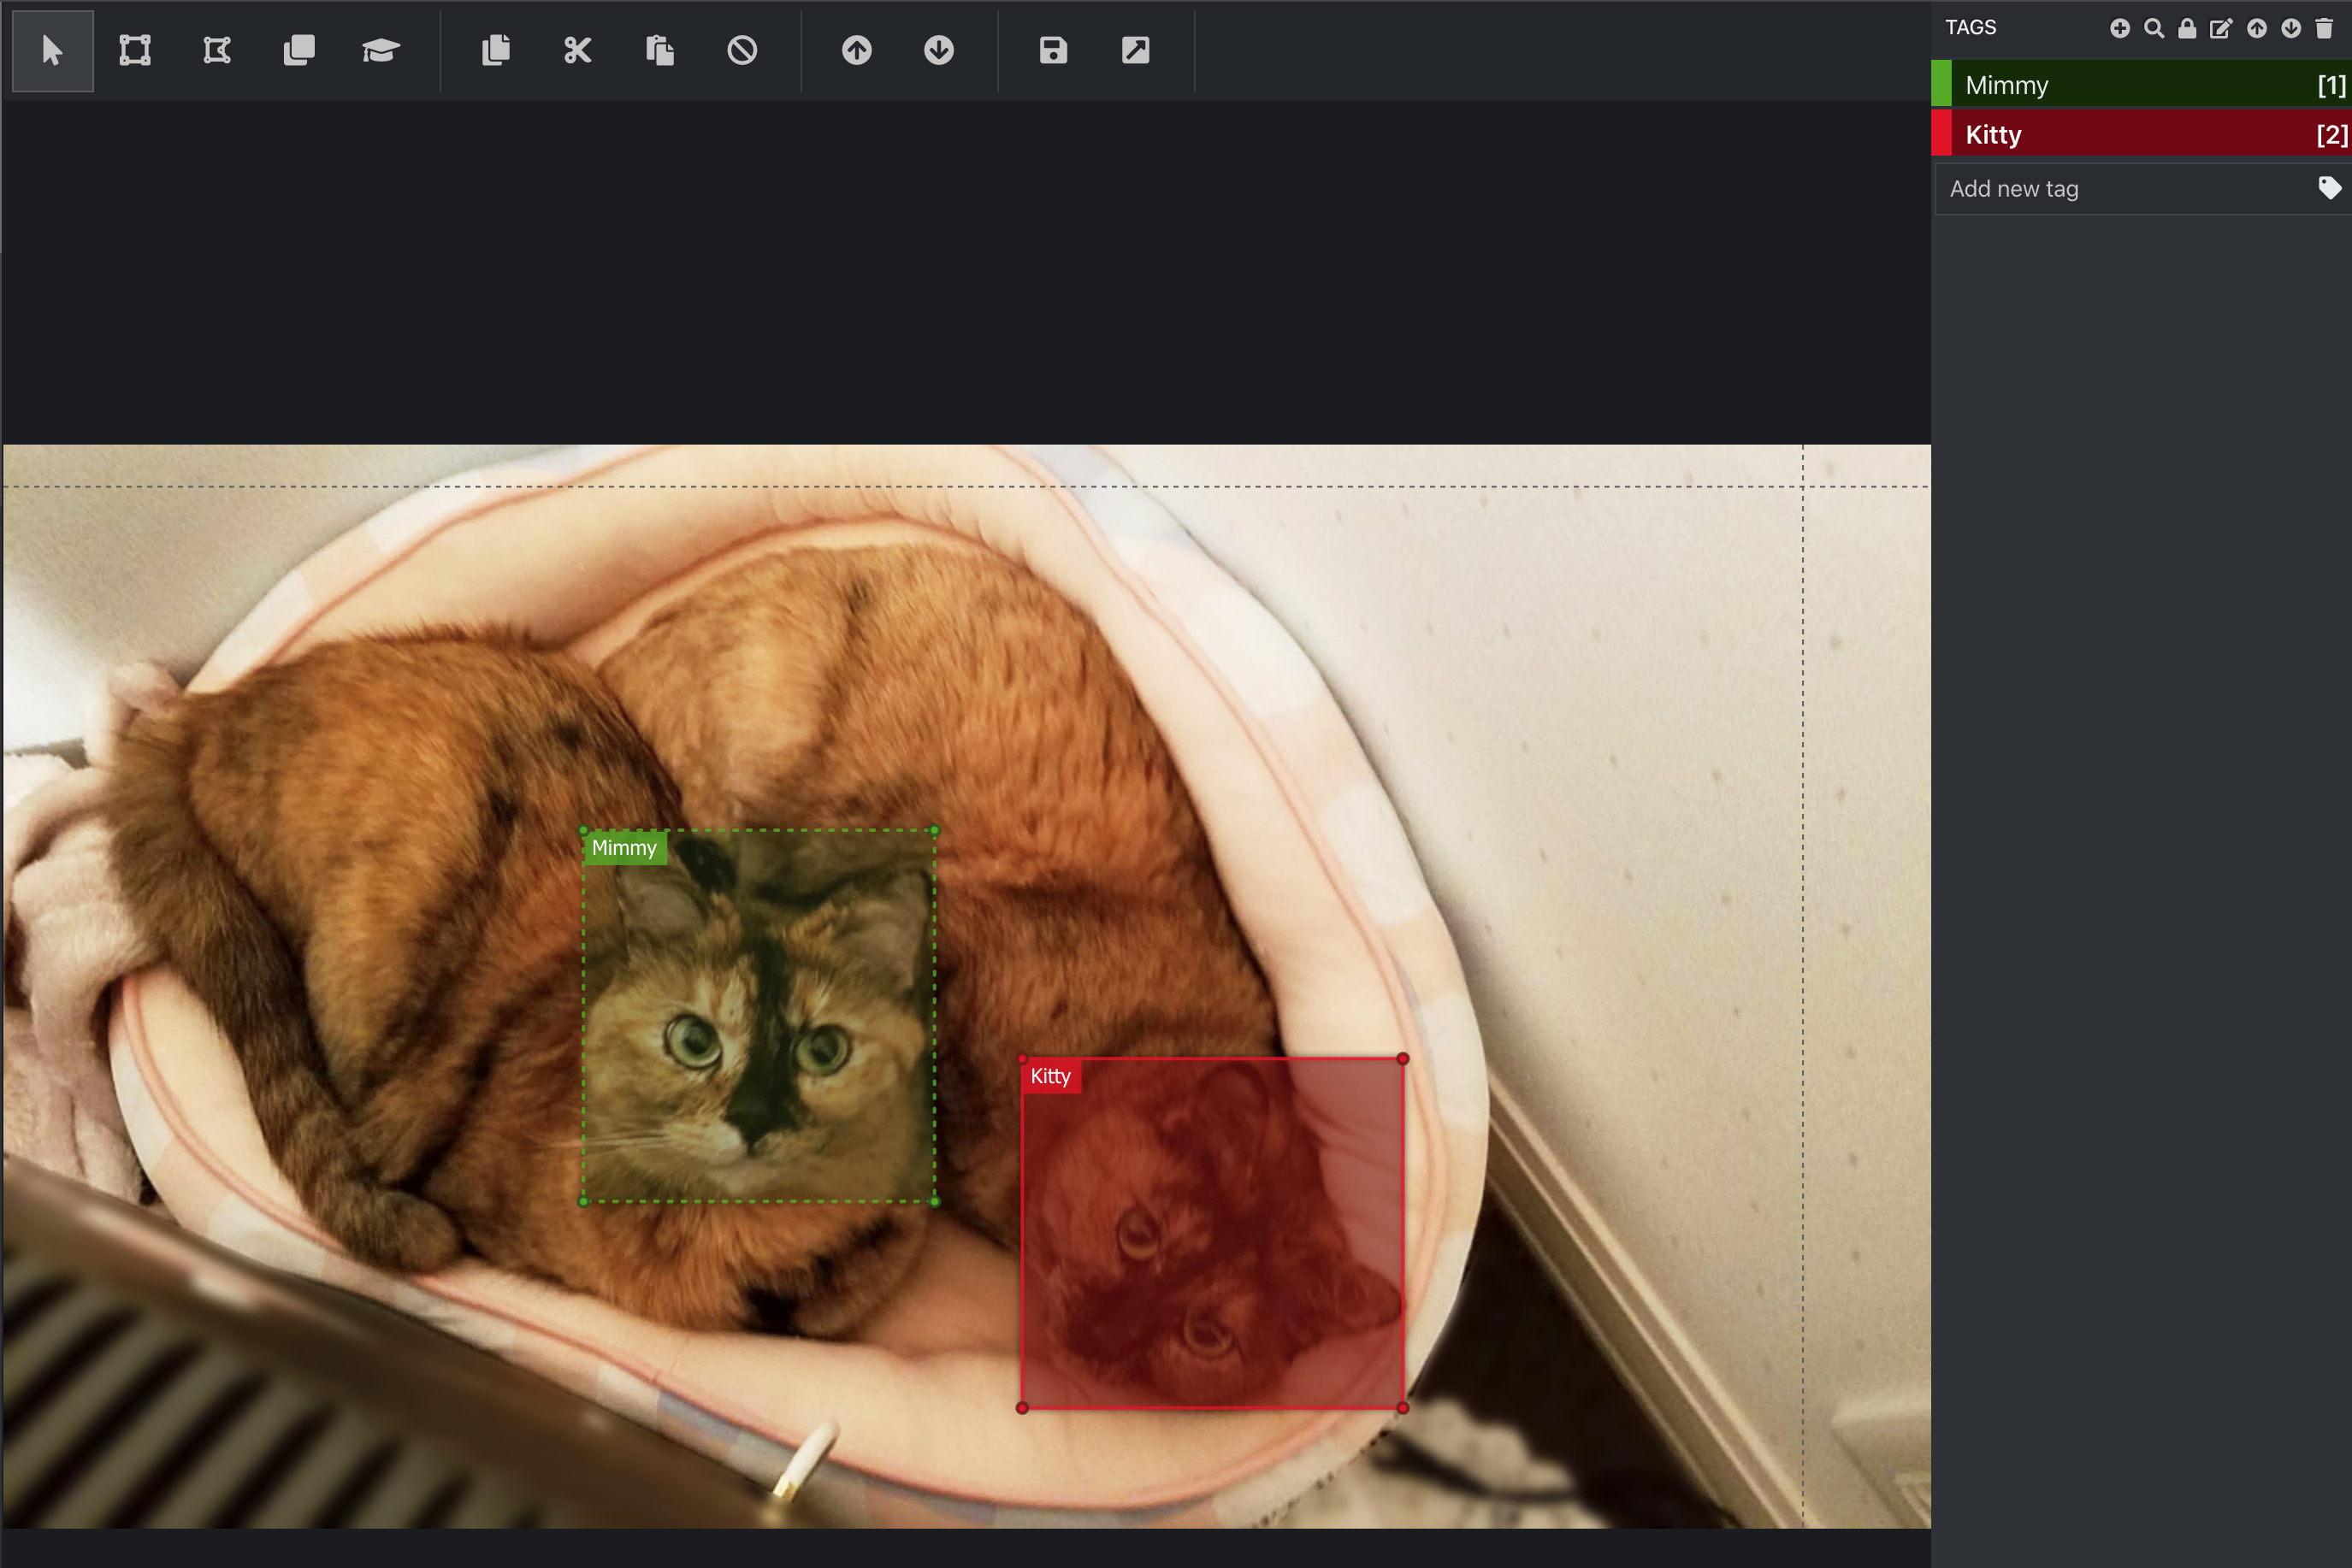This screenshot has height=1568, width=2352.
Task: Click the search tags magnifier icon
Action: click(x=2154, y=28)
